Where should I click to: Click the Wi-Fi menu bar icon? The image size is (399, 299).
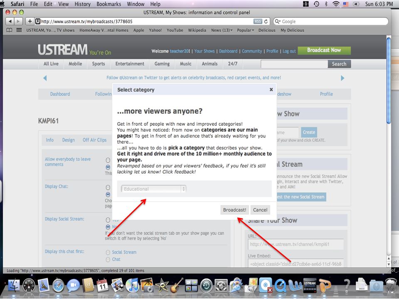tap(336, 4)
